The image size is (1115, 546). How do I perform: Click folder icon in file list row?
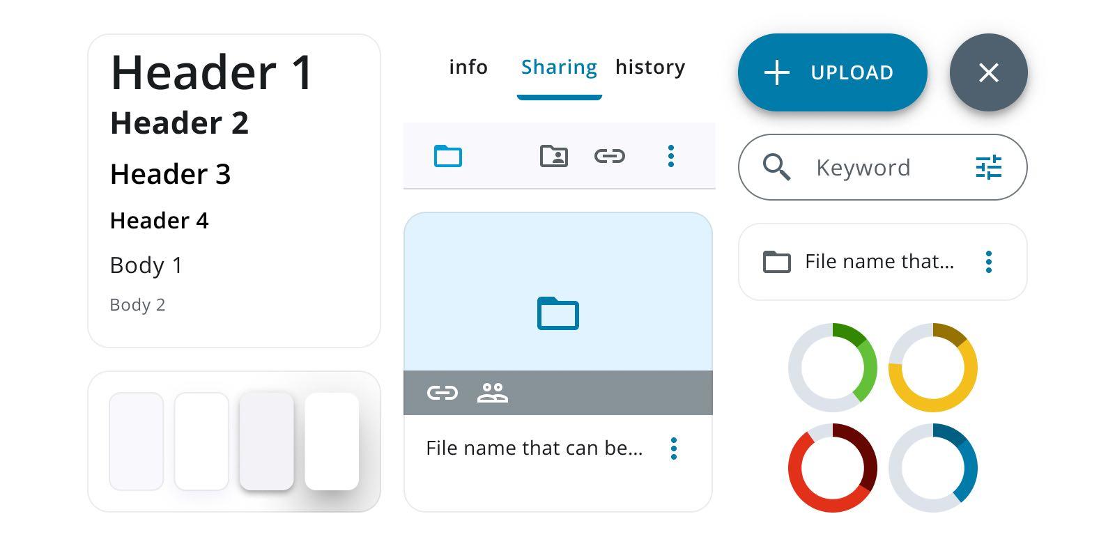[776, 262]
